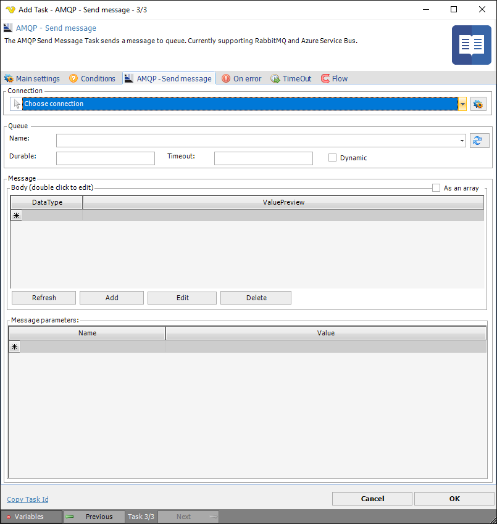Open the On error tab
Image resolution: width=497 pixels, height=524 pixels.
pyautogui.click(x=241, y=79)
